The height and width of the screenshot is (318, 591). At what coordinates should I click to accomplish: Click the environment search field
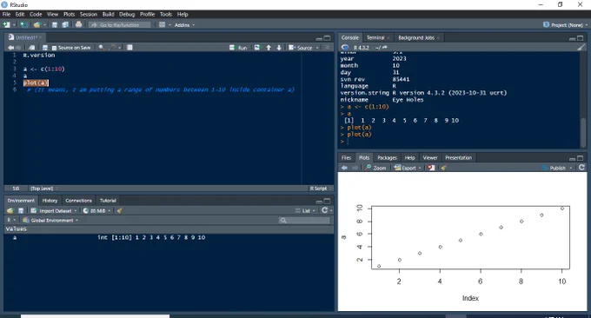point(304,220)
